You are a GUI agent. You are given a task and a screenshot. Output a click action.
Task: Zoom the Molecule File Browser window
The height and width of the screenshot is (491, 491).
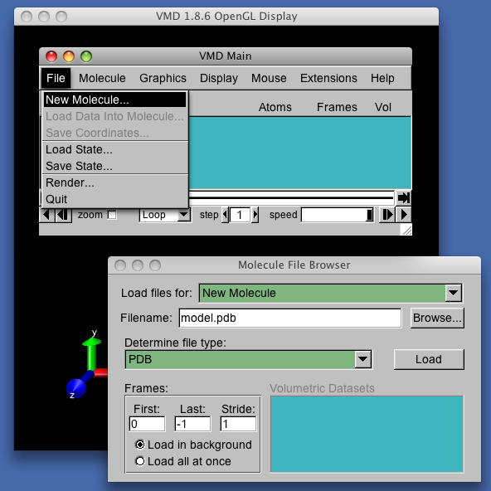[x=155, y=265]
